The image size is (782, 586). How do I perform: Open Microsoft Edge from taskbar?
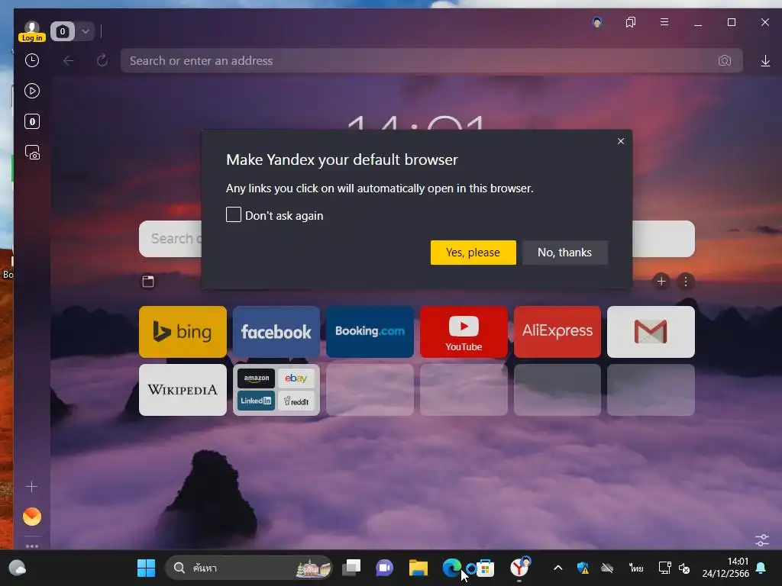click(x=451, y=568)
